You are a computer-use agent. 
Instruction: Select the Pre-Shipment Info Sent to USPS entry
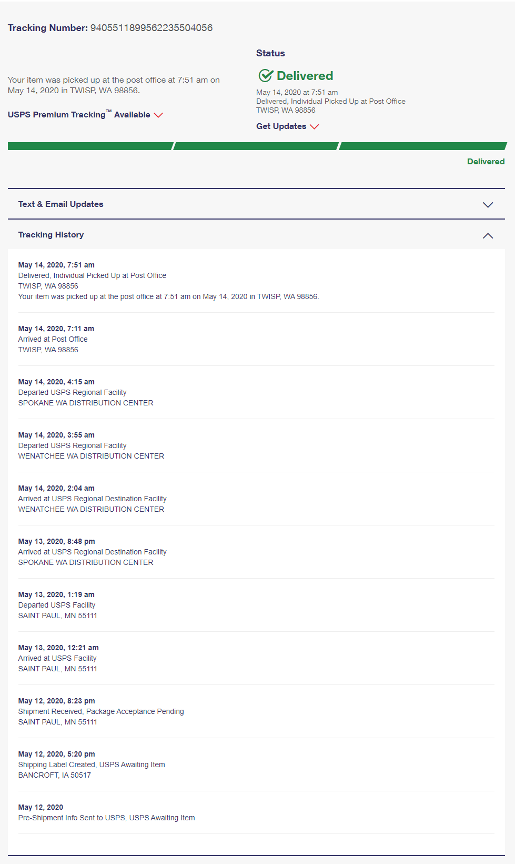pos(256,812)
